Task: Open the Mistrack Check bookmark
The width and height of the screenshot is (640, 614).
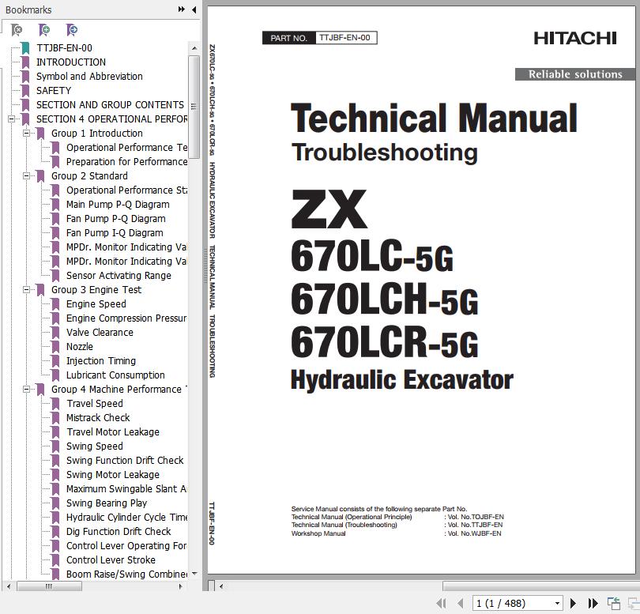Action: pyautogui.click(x=98, y=418)
